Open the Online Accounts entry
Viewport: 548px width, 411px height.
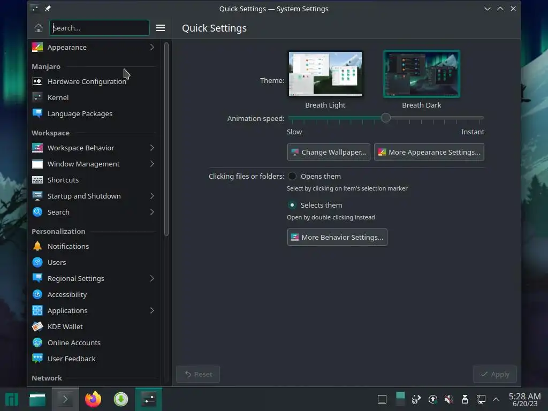[94, 343]
